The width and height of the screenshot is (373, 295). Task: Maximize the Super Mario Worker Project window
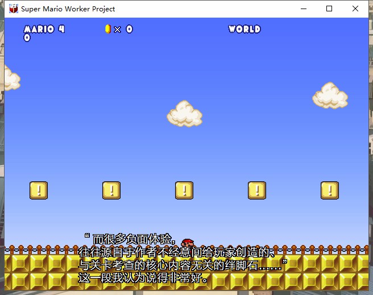[x=329, y=9]
